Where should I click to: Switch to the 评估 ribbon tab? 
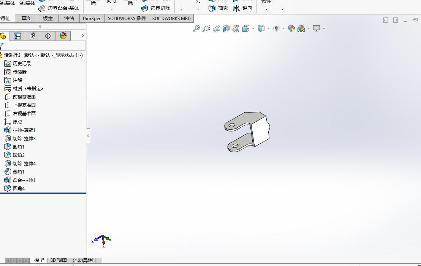(x=69, y=18)
